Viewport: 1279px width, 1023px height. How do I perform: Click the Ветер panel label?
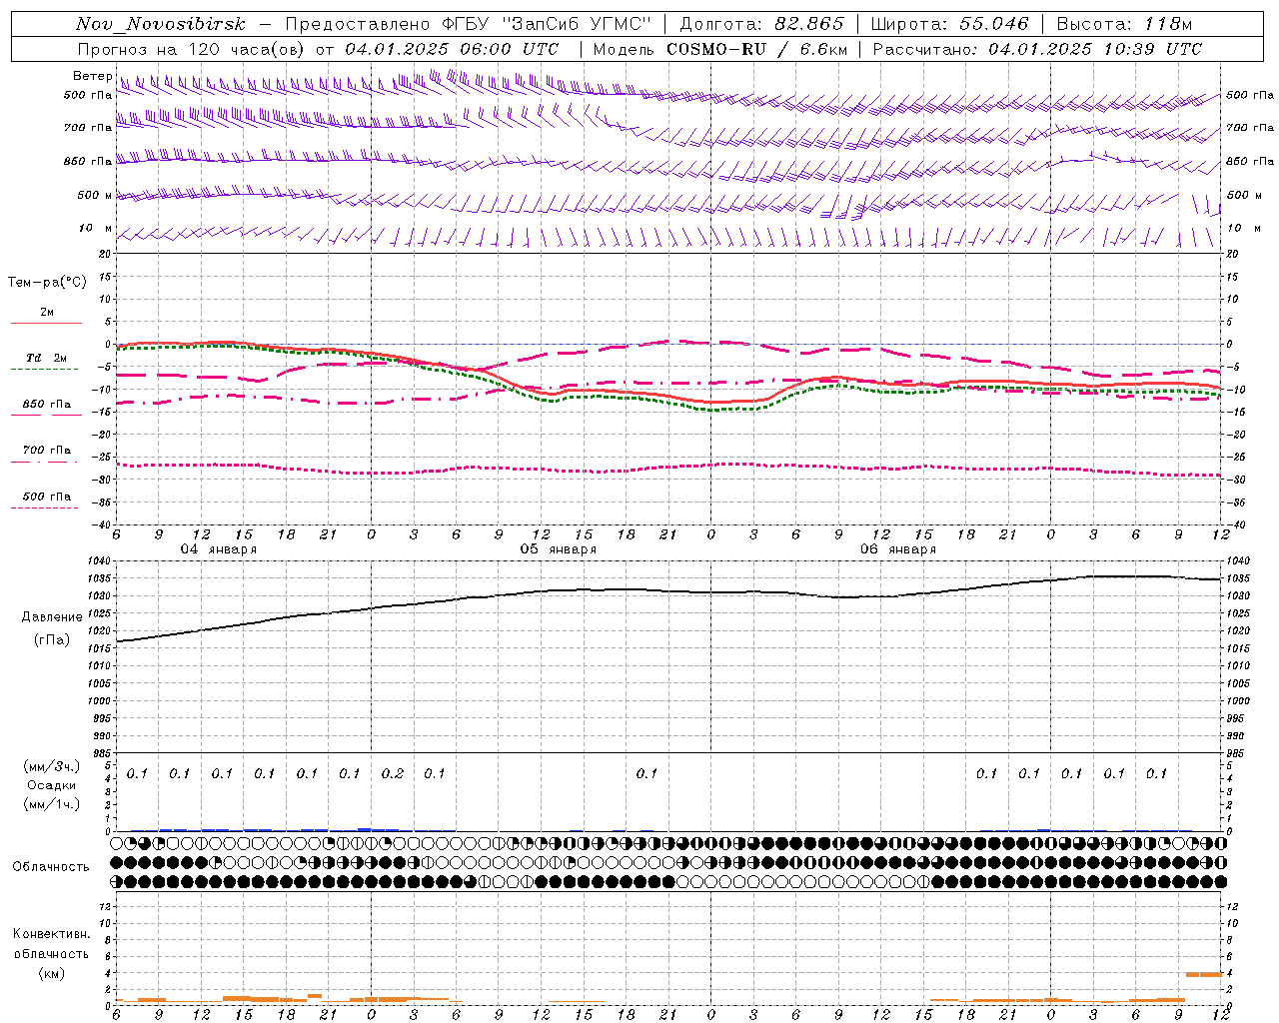click(x=93, y=76)
